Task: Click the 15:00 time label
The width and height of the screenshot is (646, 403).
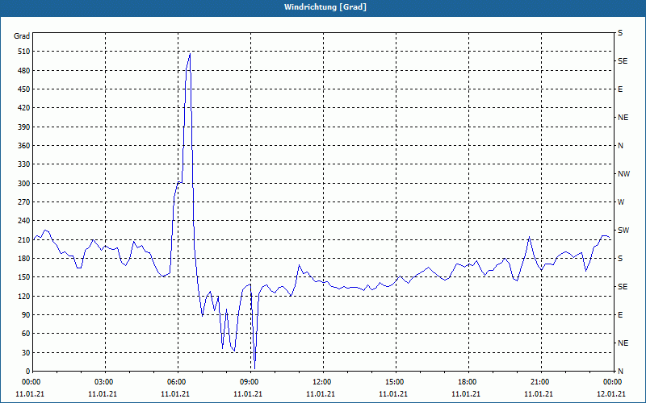Action: click(x=394, y=382)
